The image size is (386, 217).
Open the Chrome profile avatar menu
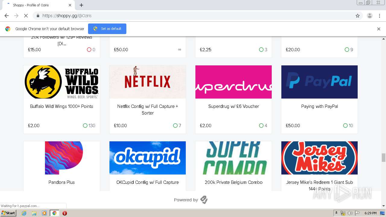pos(369,16)
